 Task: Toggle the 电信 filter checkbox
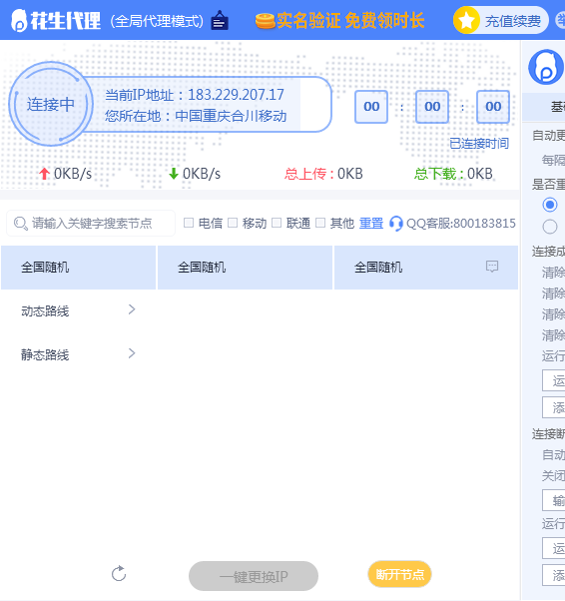[189, 223]
